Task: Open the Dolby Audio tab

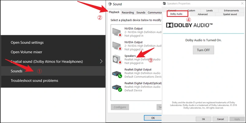Action: click(x=176, y=14)
